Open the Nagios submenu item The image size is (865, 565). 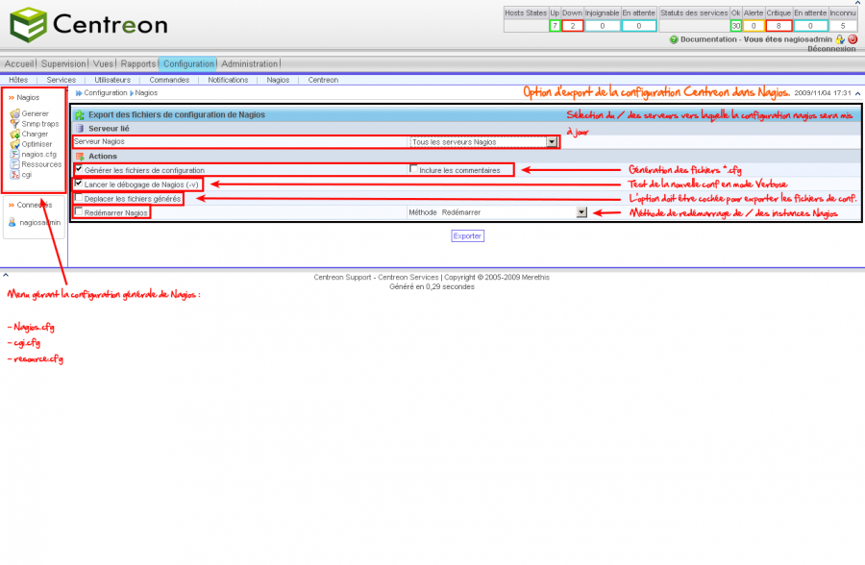point(278,80)
